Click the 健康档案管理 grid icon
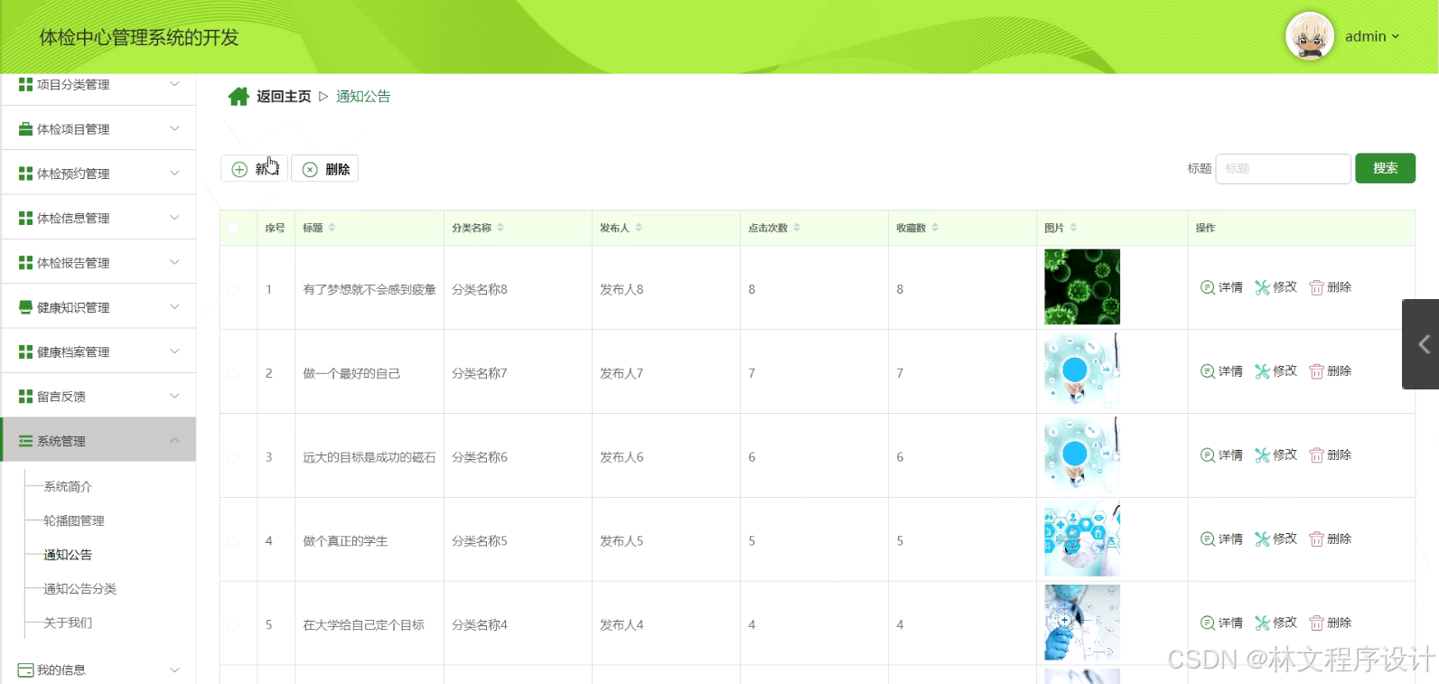Image resolution: width=1439 pixels, height=684 pixels. (25, 351)
